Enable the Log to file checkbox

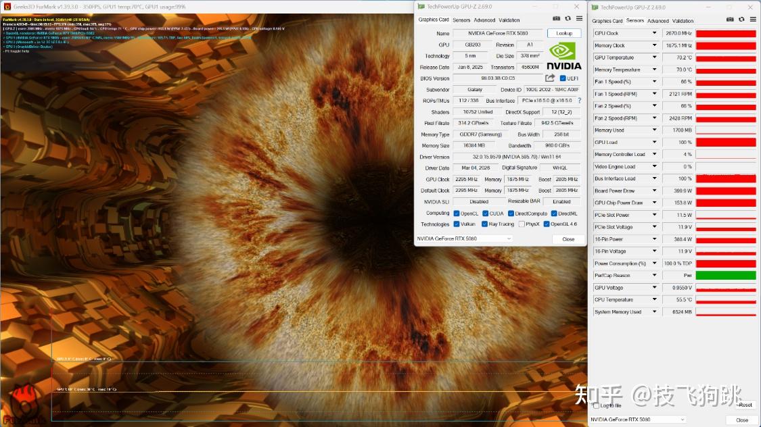pos(596,405)
